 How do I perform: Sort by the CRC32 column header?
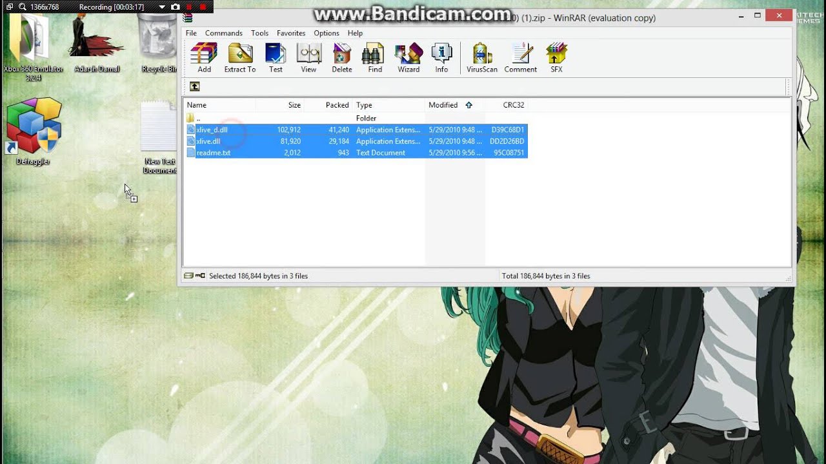[507, 105]
